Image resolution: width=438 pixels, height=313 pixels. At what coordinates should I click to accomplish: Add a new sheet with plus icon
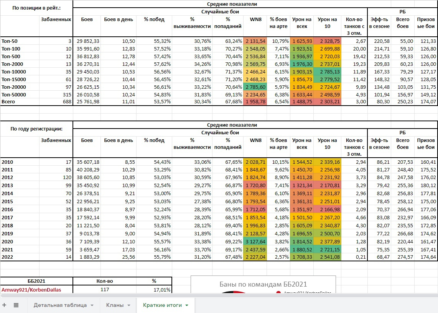click(4, 305)
